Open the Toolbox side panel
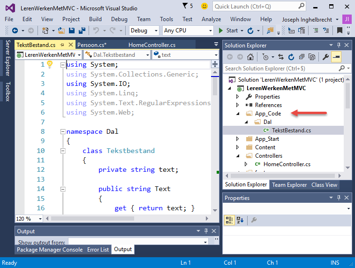 [x=8, y=92]
